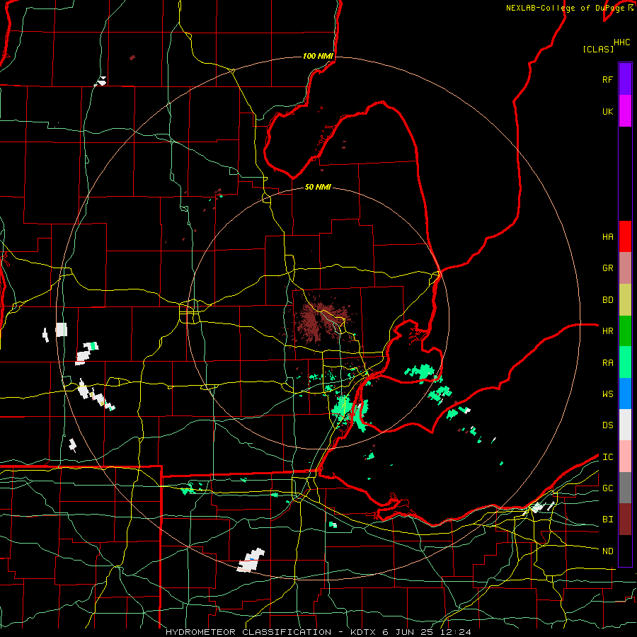Viewport: 637px width, 637px height.
Task: Click the magenta UK color swatch
Action: tap(625, 111)
